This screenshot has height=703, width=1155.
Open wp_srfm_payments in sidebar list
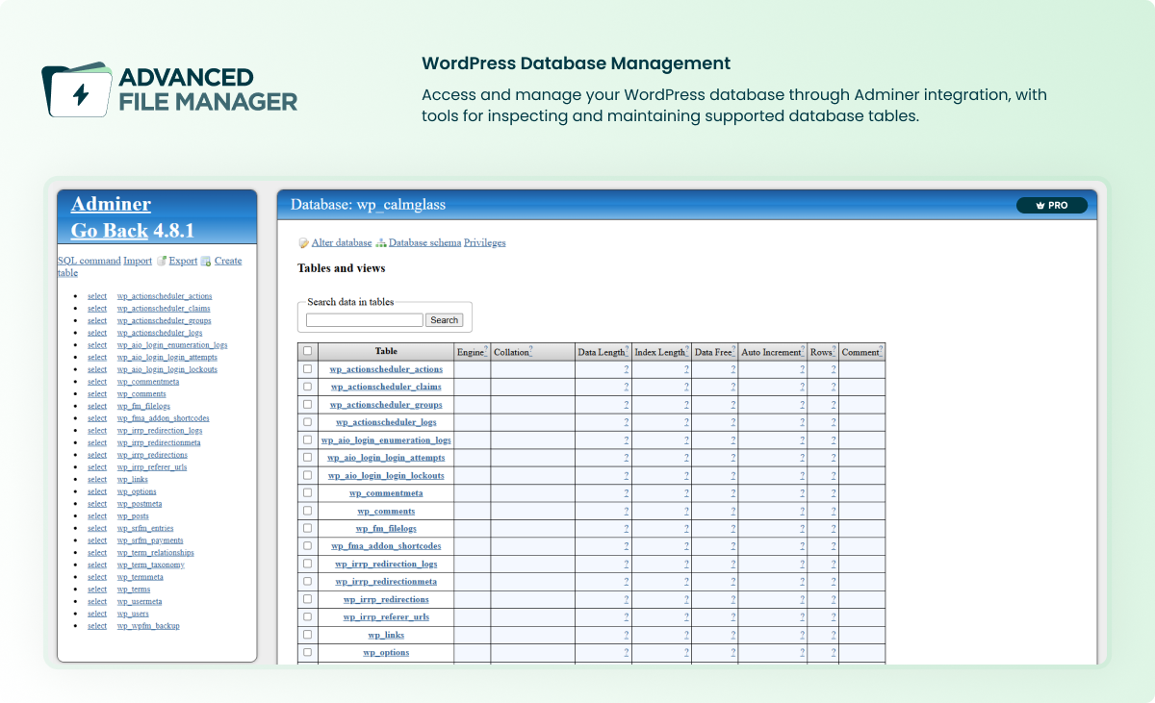point(150,540)
